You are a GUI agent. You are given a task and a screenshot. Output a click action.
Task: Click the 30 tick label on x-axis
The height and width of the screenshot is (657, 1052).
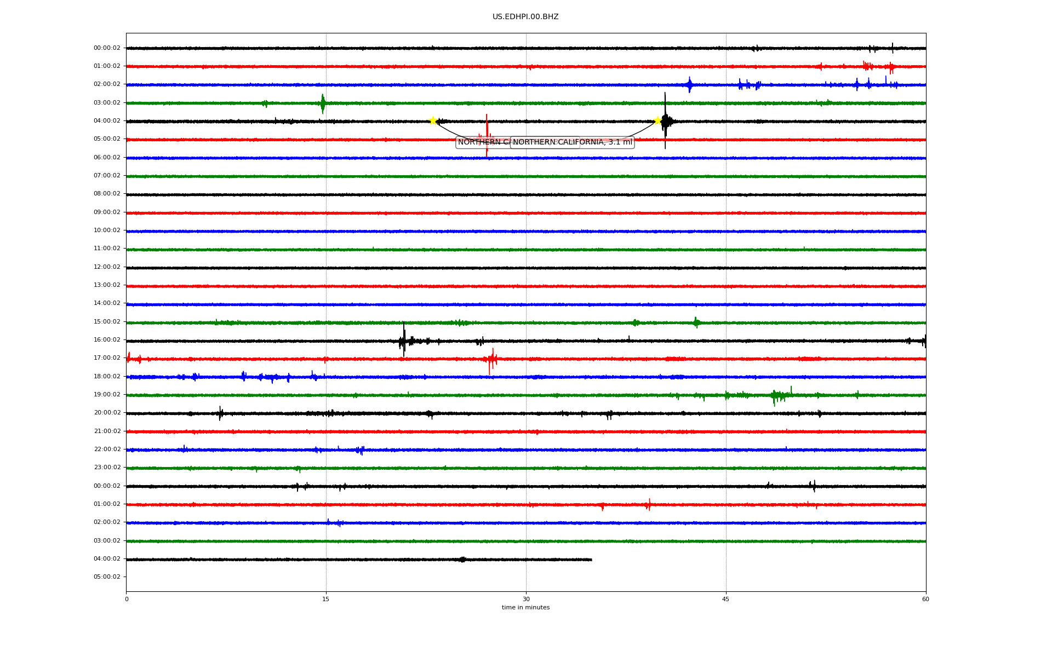[526, 599]
